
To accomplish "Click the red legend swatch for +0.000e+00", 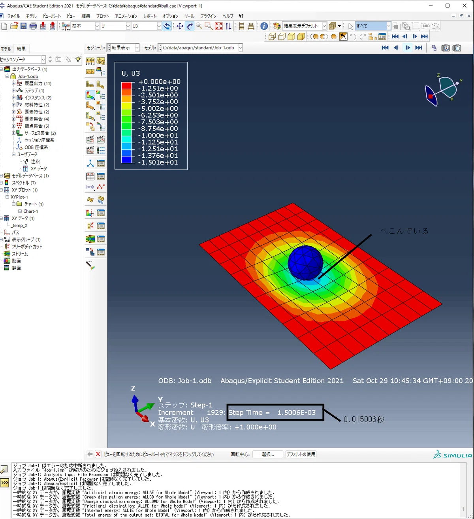I will click(126, 85).
